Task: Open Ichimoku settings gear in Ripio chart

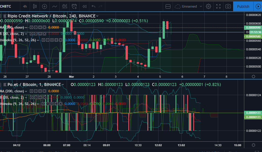Action: click(48, 40)
